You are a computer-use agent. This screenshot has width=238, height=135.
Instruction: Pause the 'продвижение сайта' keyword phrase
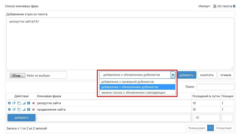(29, 109)
